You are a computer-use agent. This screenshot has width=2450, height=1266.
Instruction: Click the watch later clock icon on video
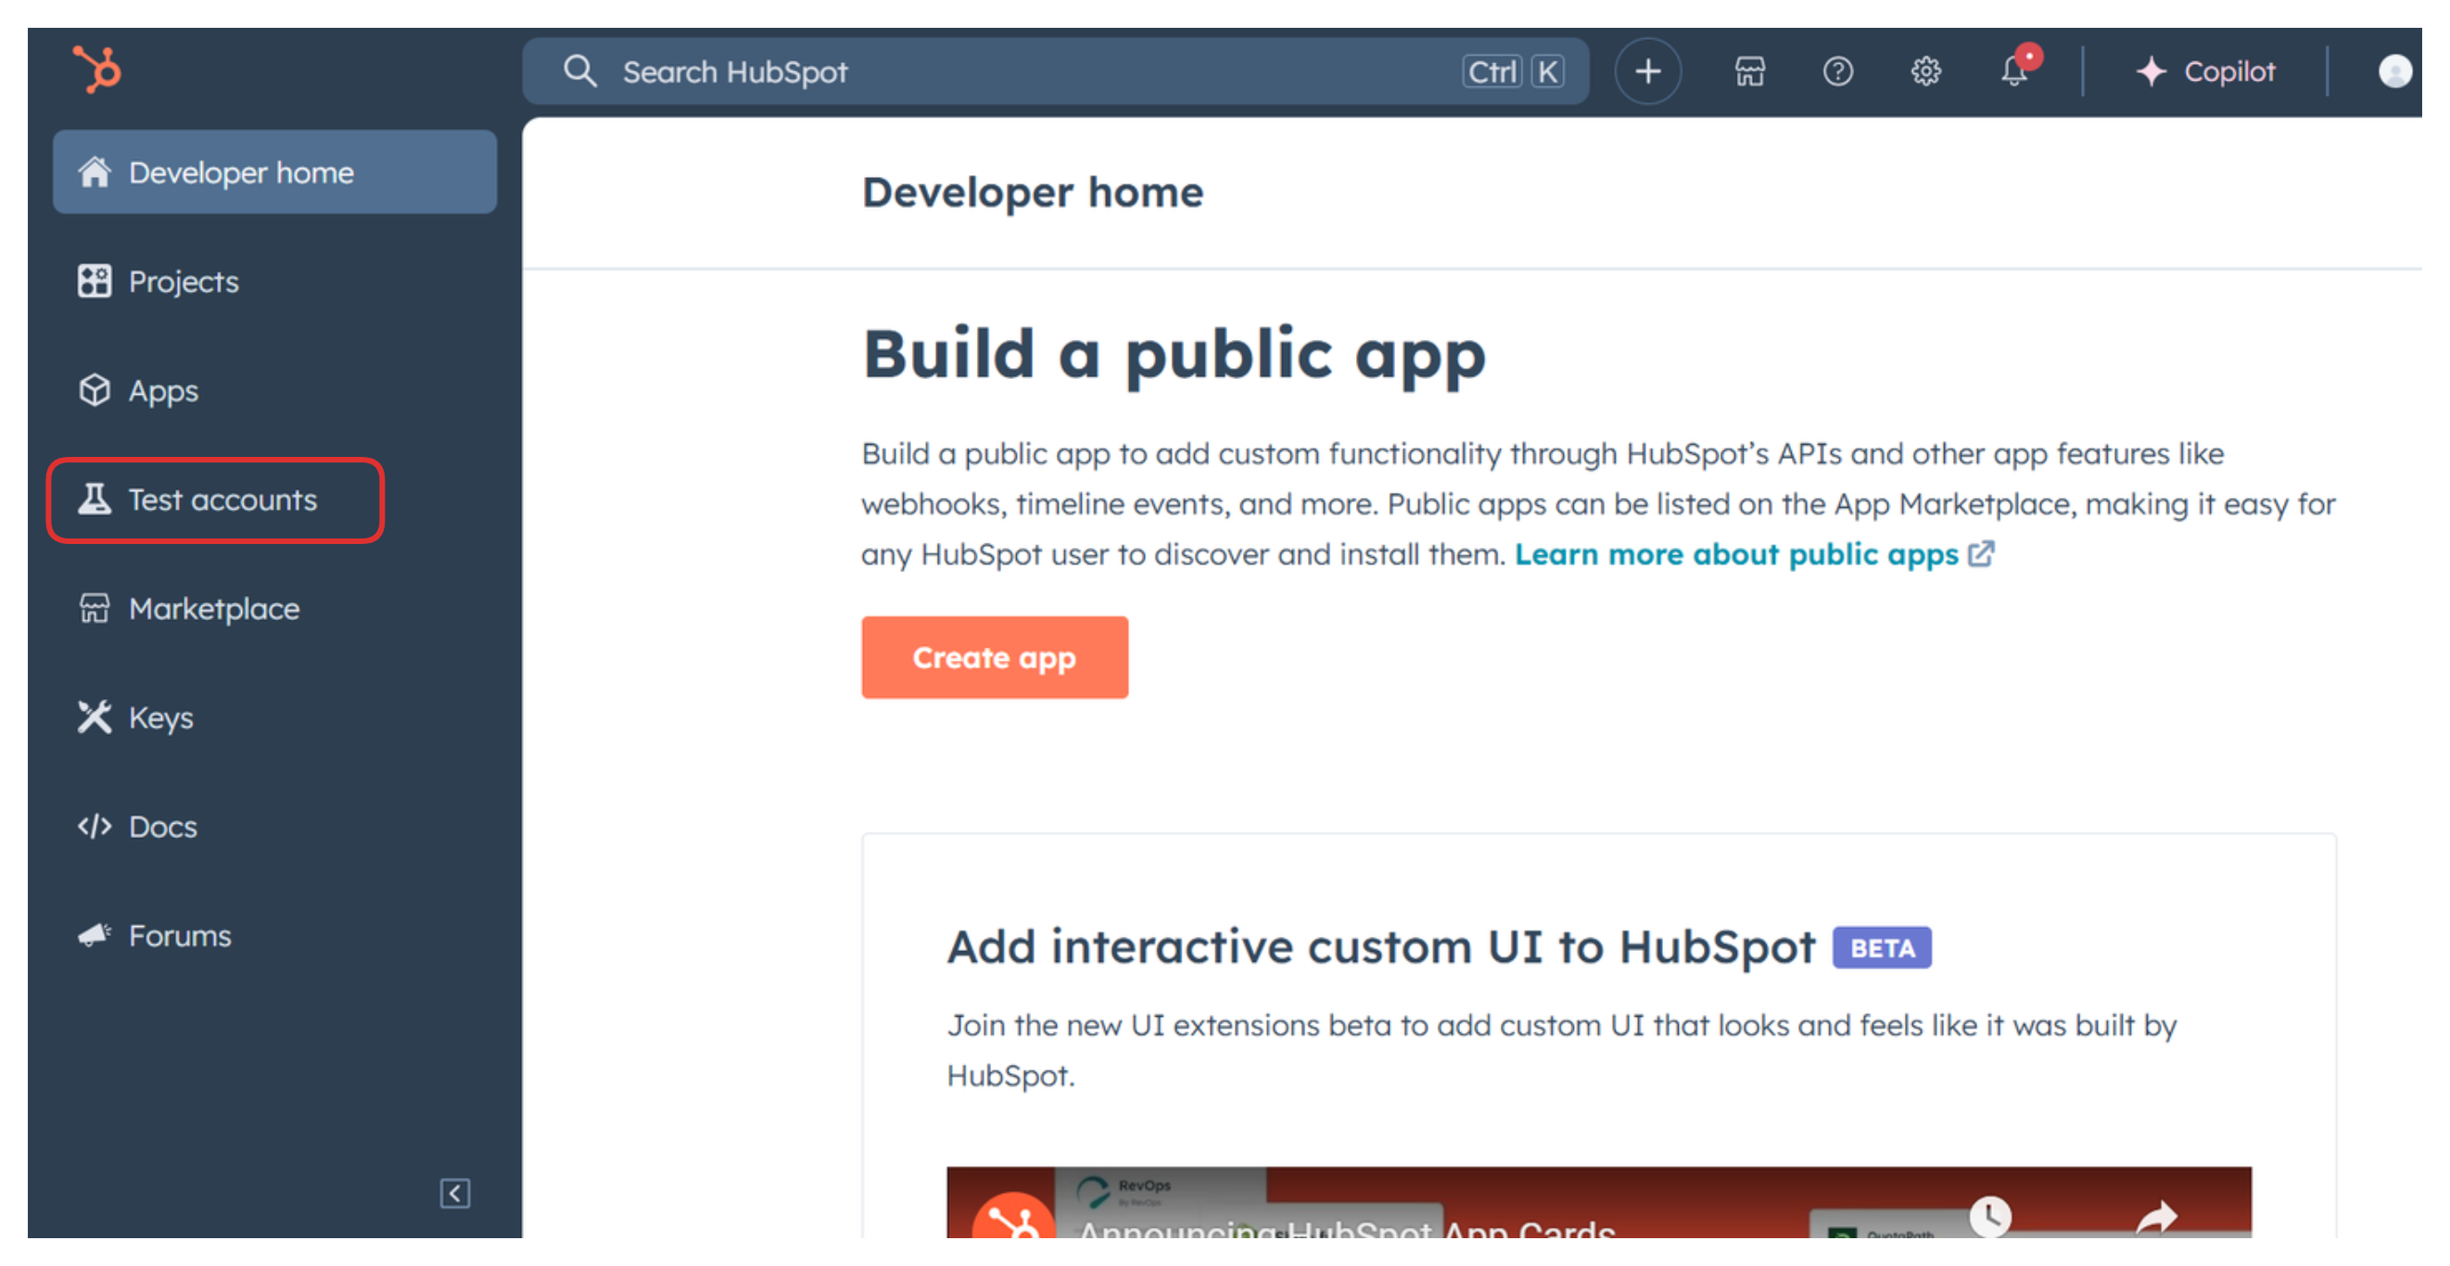1988,1215
